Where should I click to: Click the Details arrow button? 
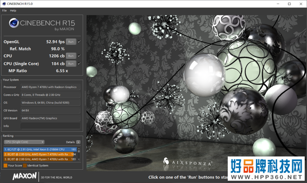pos(78,142)
